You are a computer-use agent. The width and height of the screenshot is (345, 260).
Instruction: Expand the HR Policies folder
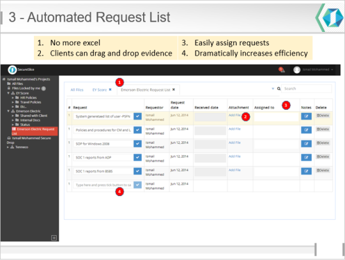[13, 98]
